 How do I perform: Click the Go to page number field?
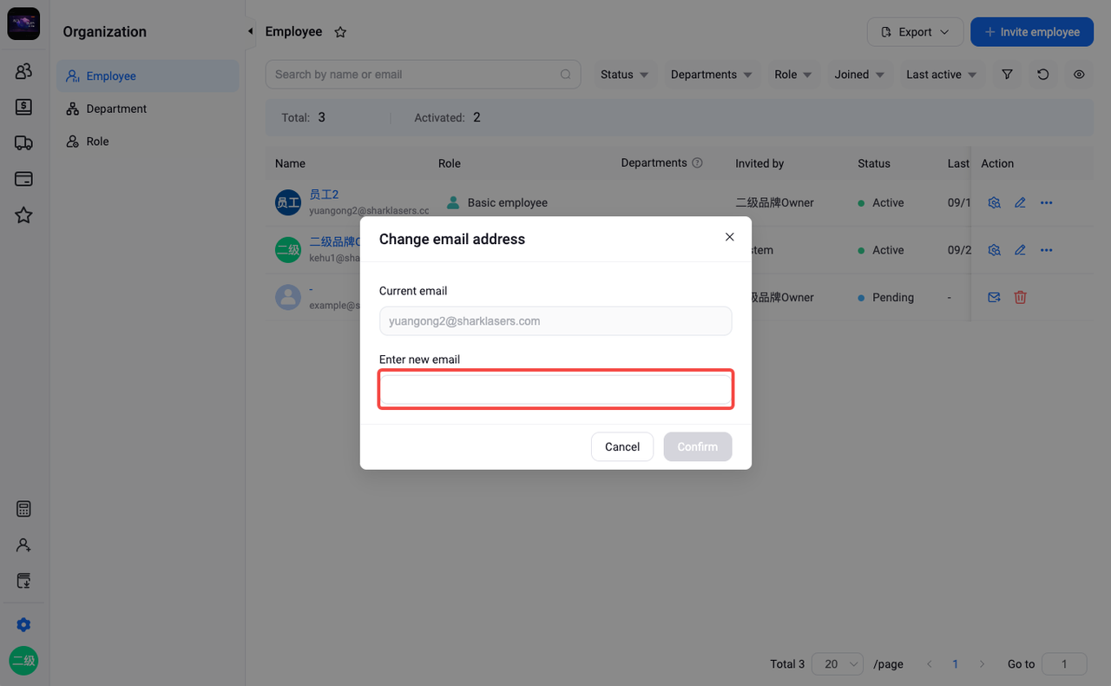pos(1064,663)
